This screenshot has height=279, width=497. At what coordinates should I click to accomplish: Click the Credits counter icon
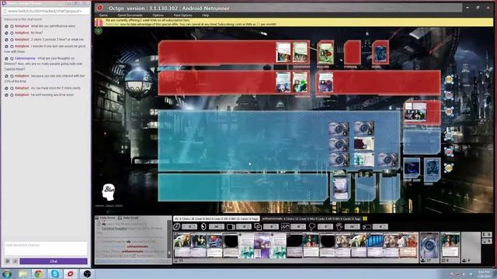pyautogui.click(x=203, y=226)
